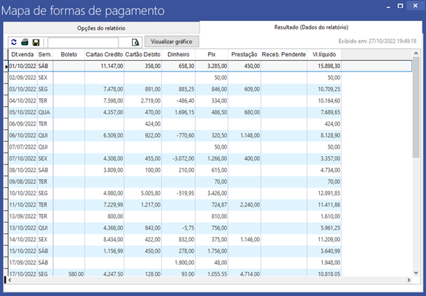Click the refresh icon in the toolbar

click(x=14, y=43)
